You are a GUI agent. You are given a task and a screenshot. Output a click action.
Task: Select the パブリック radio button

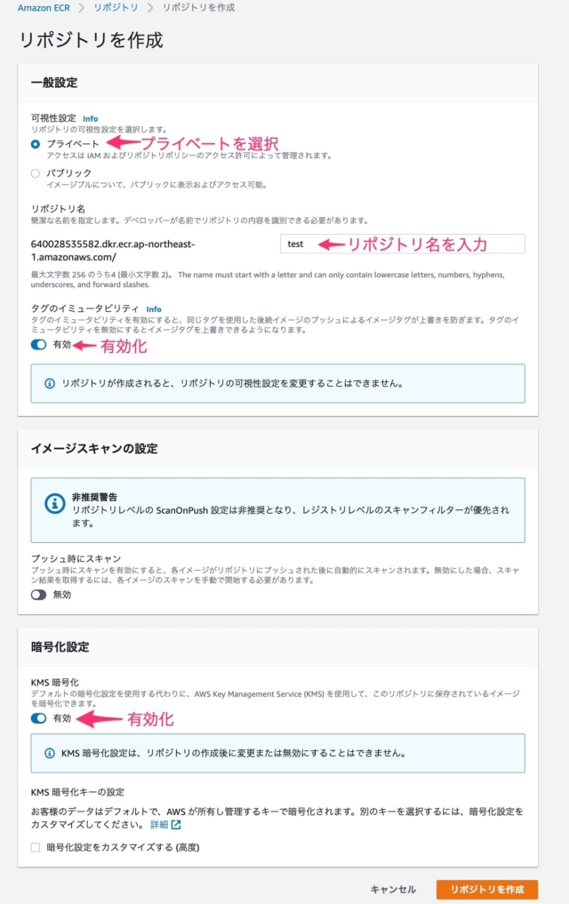36,173
